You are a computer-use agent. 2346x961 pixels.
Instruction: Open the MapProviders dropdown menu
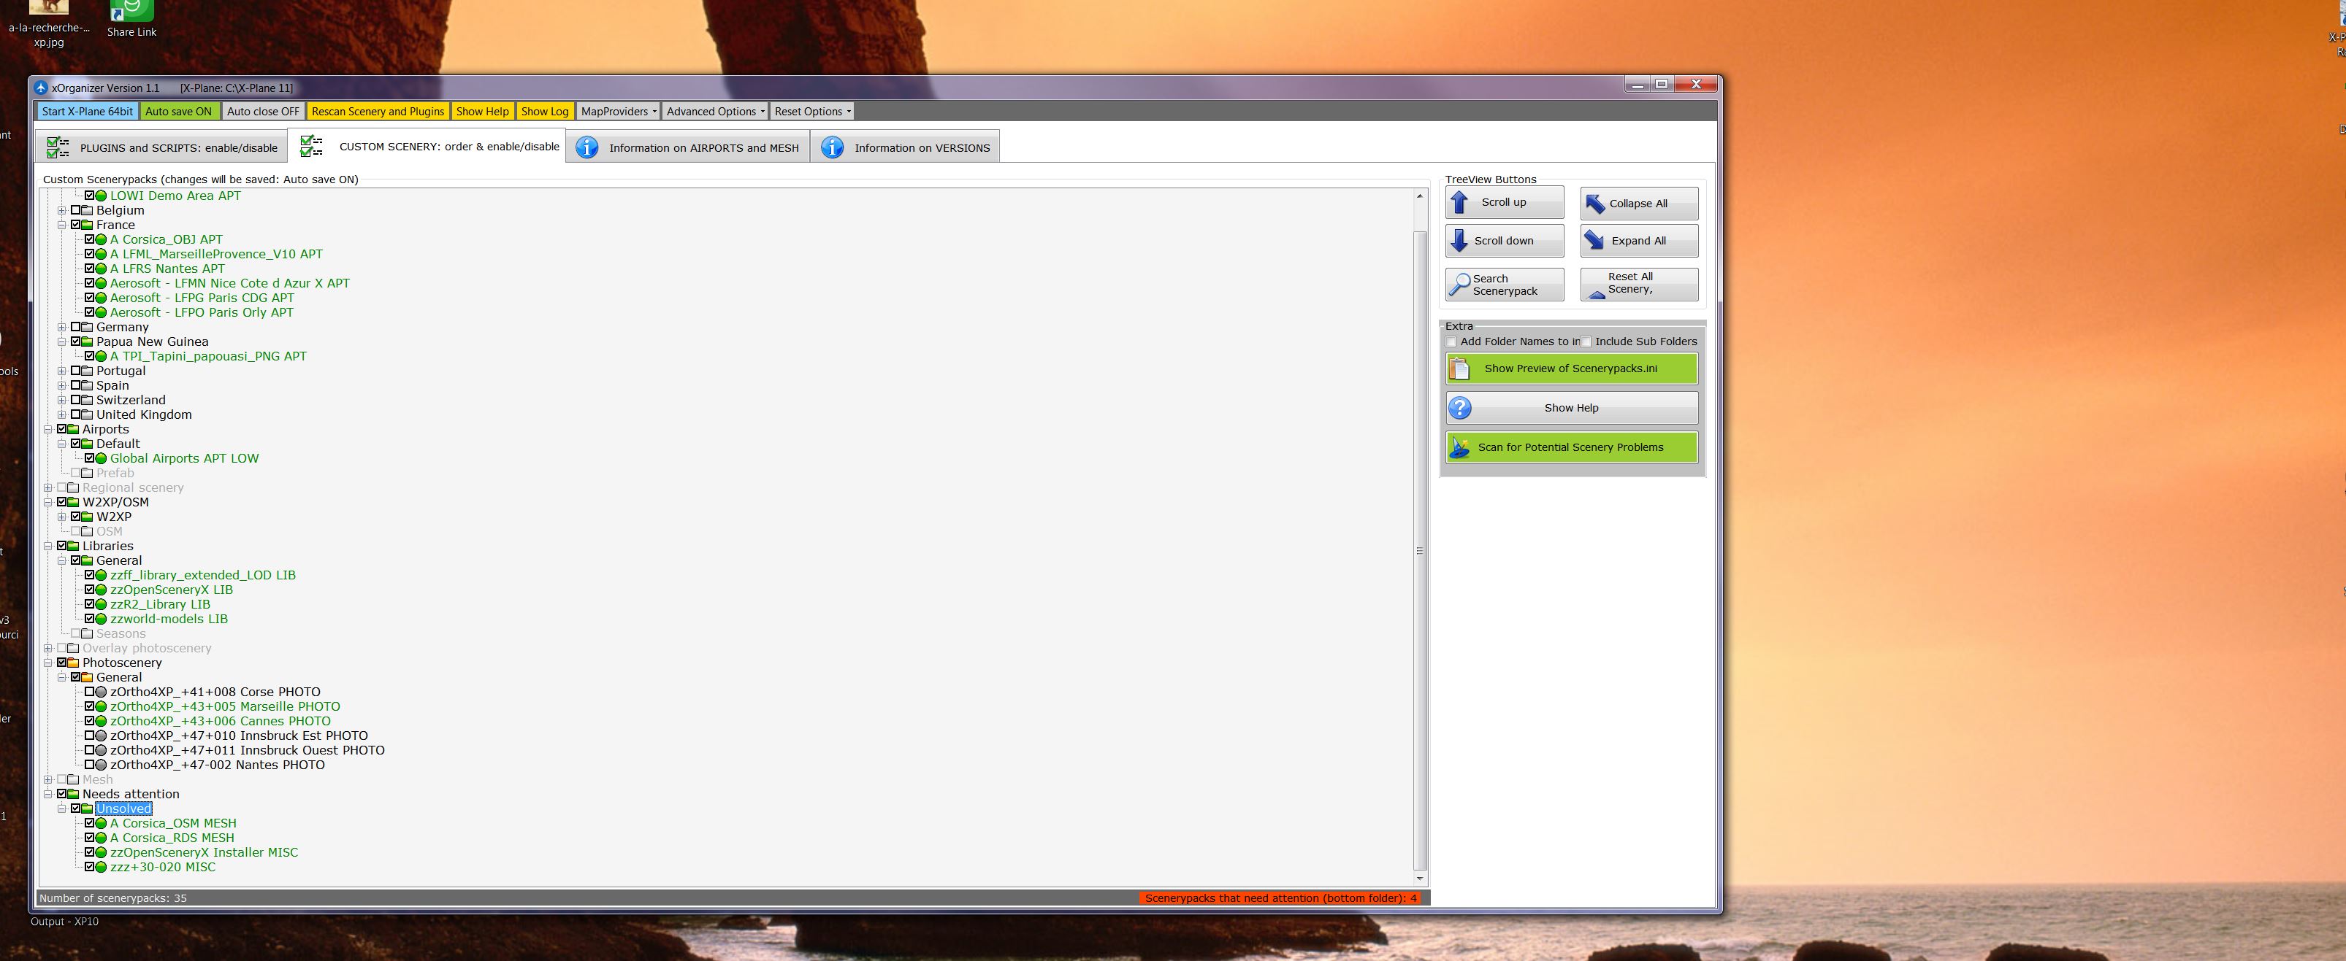616,111
